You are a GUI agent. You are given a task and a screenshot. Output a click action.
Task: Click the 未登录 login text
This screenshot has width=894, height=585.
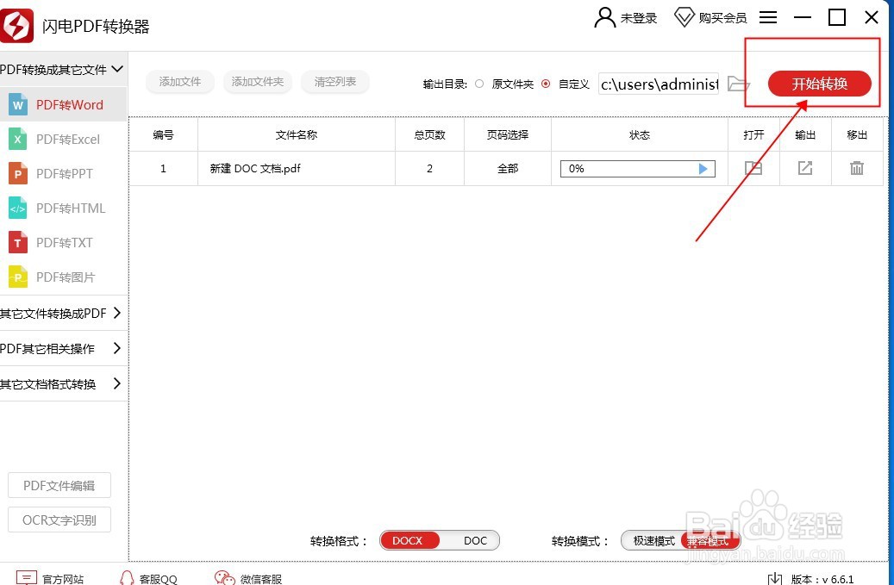(639, 18)
